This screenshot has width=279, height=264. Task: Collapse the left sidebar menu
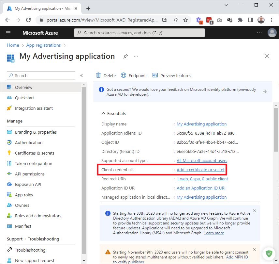(81, 75)
